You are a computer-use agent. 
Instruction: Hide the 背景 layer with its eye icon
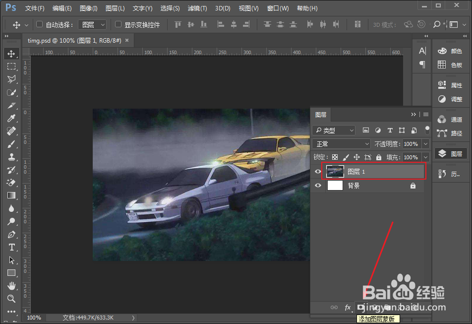[318, 186]
